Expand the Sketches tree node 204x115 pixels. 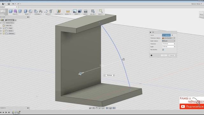coord(1,34)
